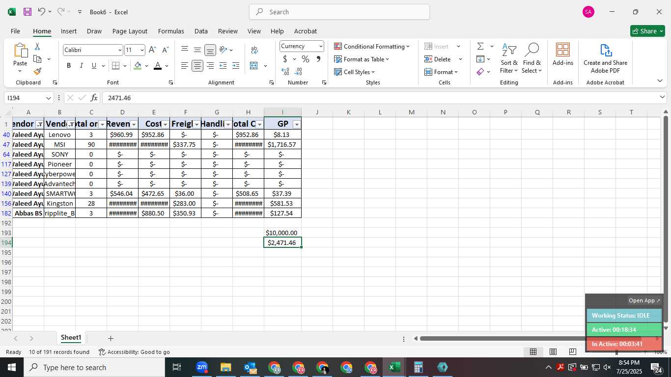The width and height of the screenshot is (671, 377).
Task: Activate the Format Painter brush
Action: (37, 71)
